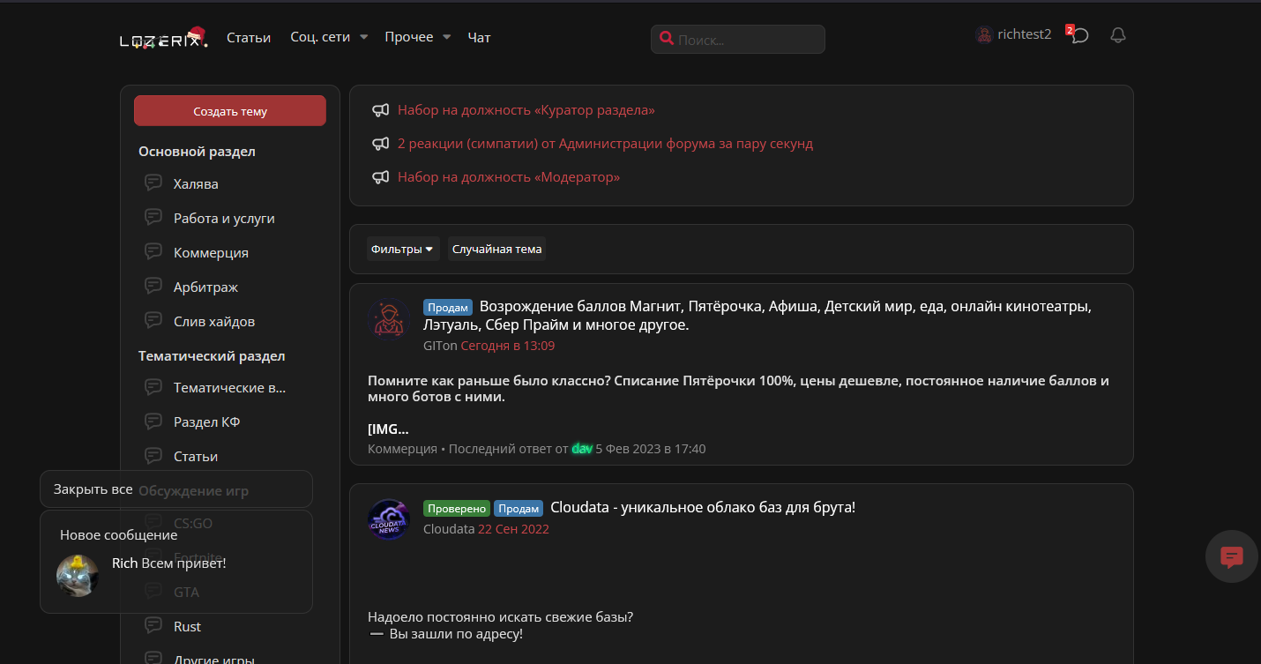Click the Cloudata author name link
1261x664 pixels.
tap(449, 529)
